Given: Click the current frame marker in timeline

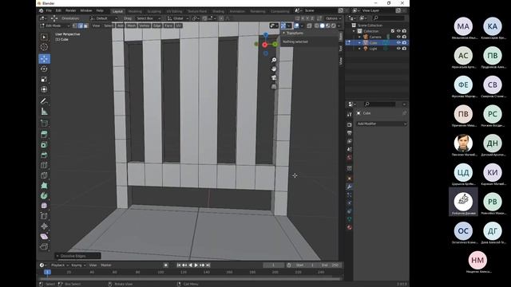Looking at the screenshot, I should tap(47, 272).
